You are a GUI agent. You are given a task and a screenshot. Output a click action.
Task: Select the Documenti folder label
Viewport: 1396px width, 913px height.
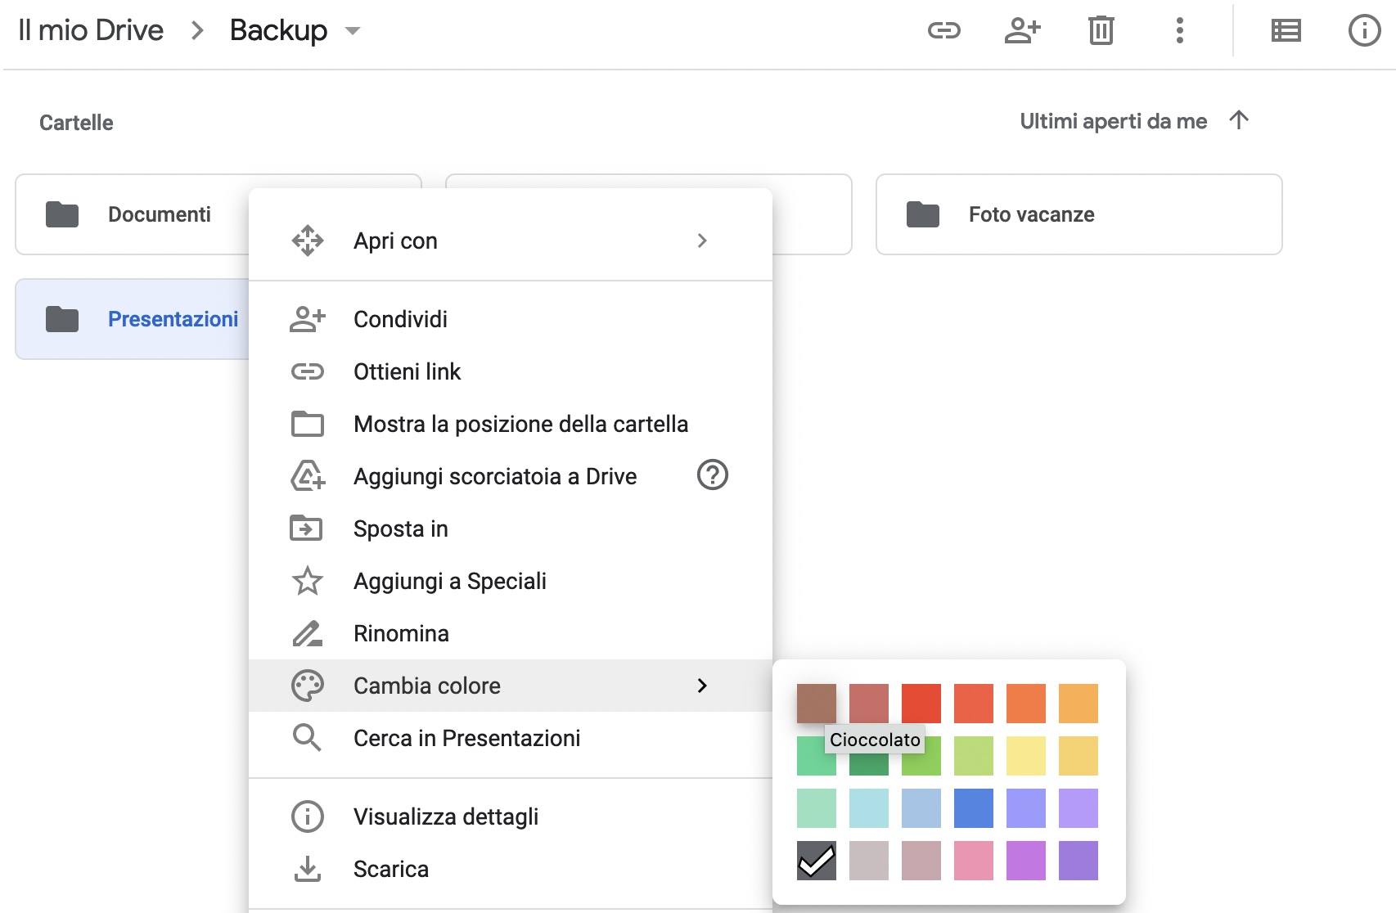[x=160, y=214]
